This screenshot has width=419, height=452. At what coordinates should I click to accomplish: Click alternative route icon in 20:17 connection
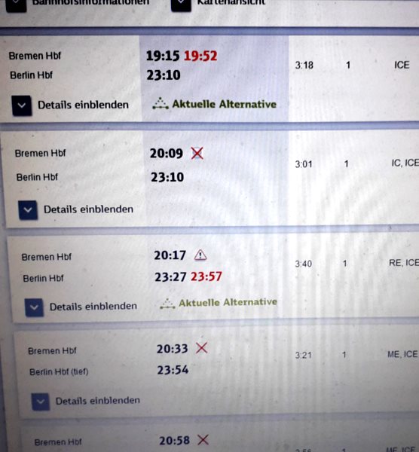click(167, 304)
